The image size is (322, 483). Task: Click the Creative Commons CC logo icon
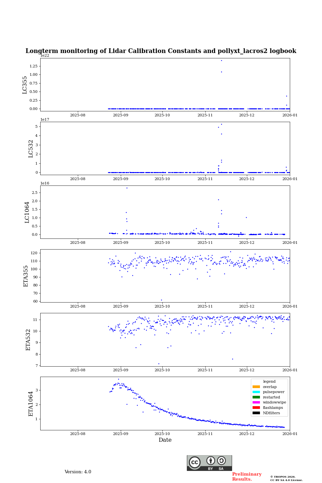click(195, 462)
